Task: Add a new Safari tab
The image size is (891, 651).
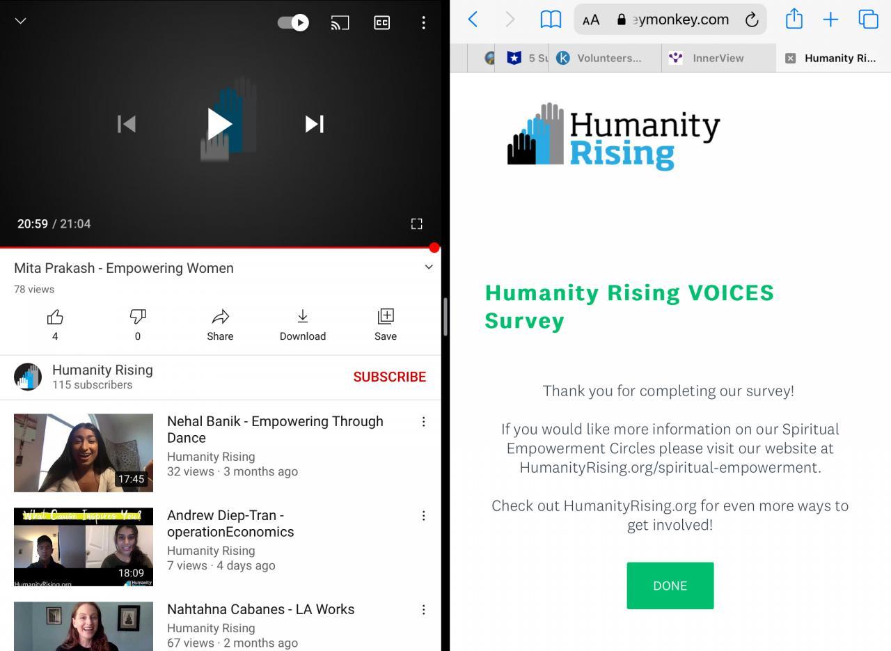Action: (830, 19)
